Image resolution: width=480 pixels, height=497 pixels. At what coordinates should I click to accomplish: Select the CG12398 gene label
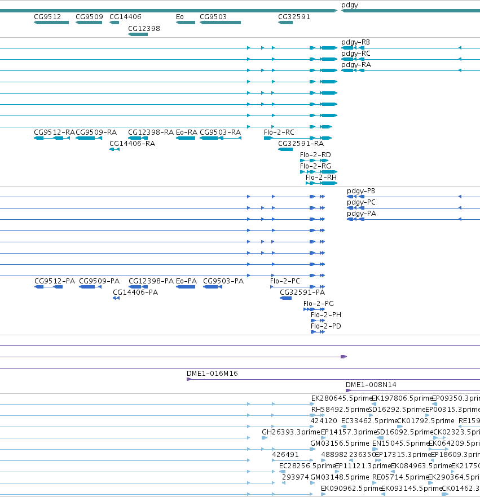(x=144, y=29)
